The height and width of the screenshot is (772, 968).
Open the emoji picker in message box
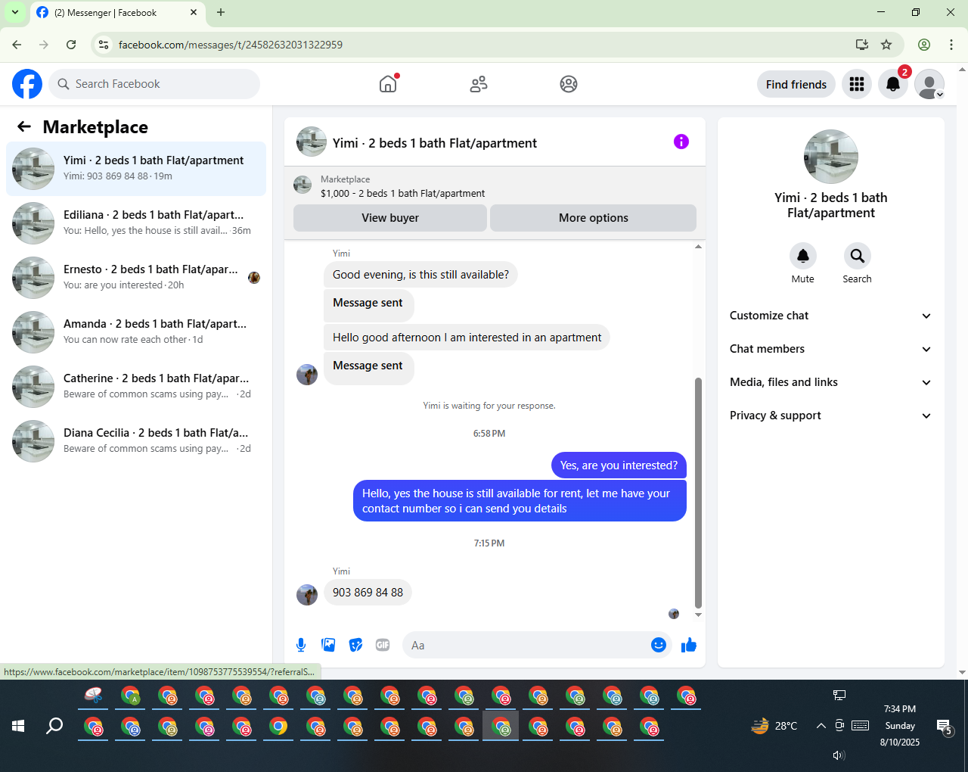(659, 645)
